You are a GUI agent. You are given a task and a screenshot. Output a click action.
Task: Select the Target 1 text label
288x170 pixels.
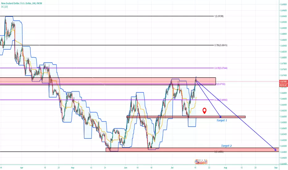pos(222,120)
